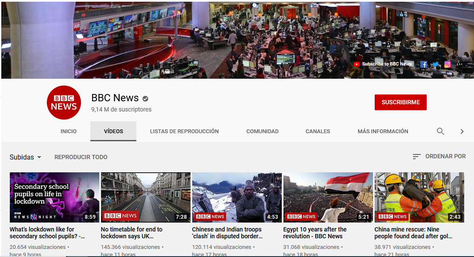Click title 'Chinese and Indian troops clash in disputed border'

pyautogui.click(x=227, y=233)
